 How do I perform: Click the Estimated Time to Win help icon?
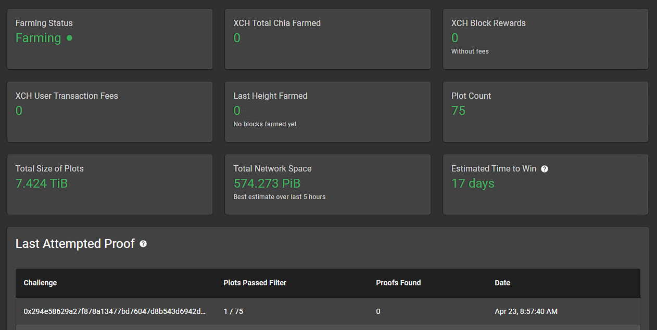pyautogui.click(x=545, y=169)
